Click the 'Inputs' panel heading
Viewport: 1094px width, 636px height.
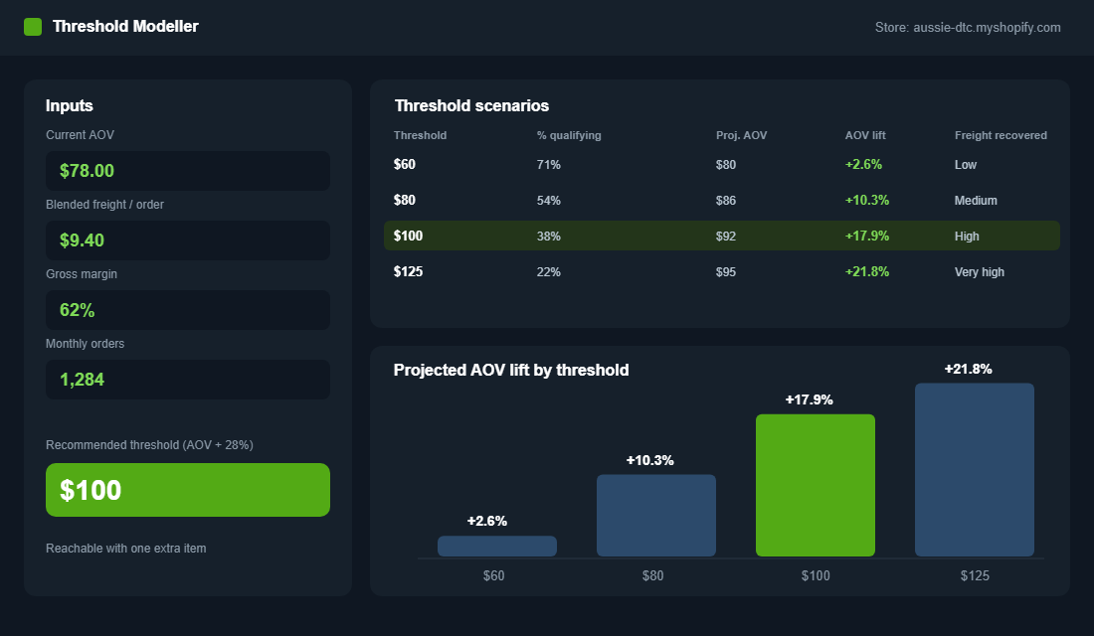(x=69, y=105)
